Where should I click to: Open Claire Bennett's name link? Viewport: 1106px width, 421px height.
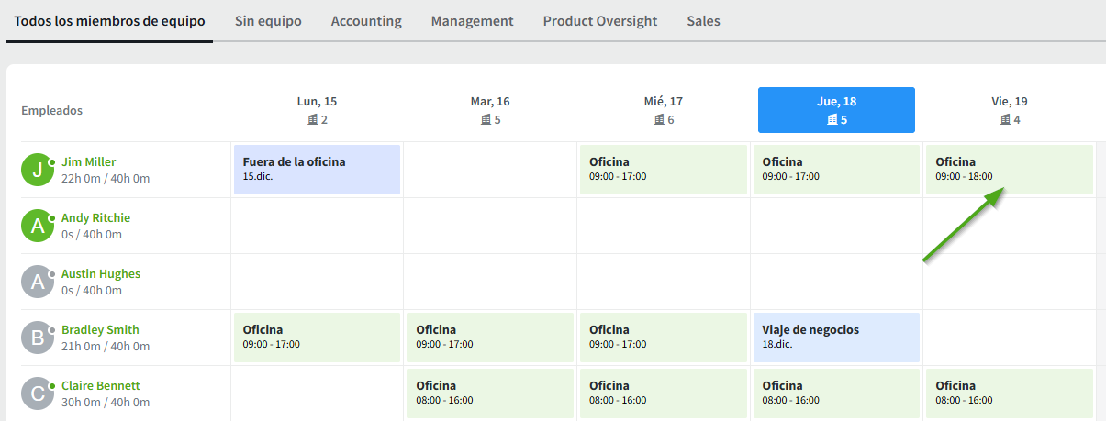[x=100, y=386]
